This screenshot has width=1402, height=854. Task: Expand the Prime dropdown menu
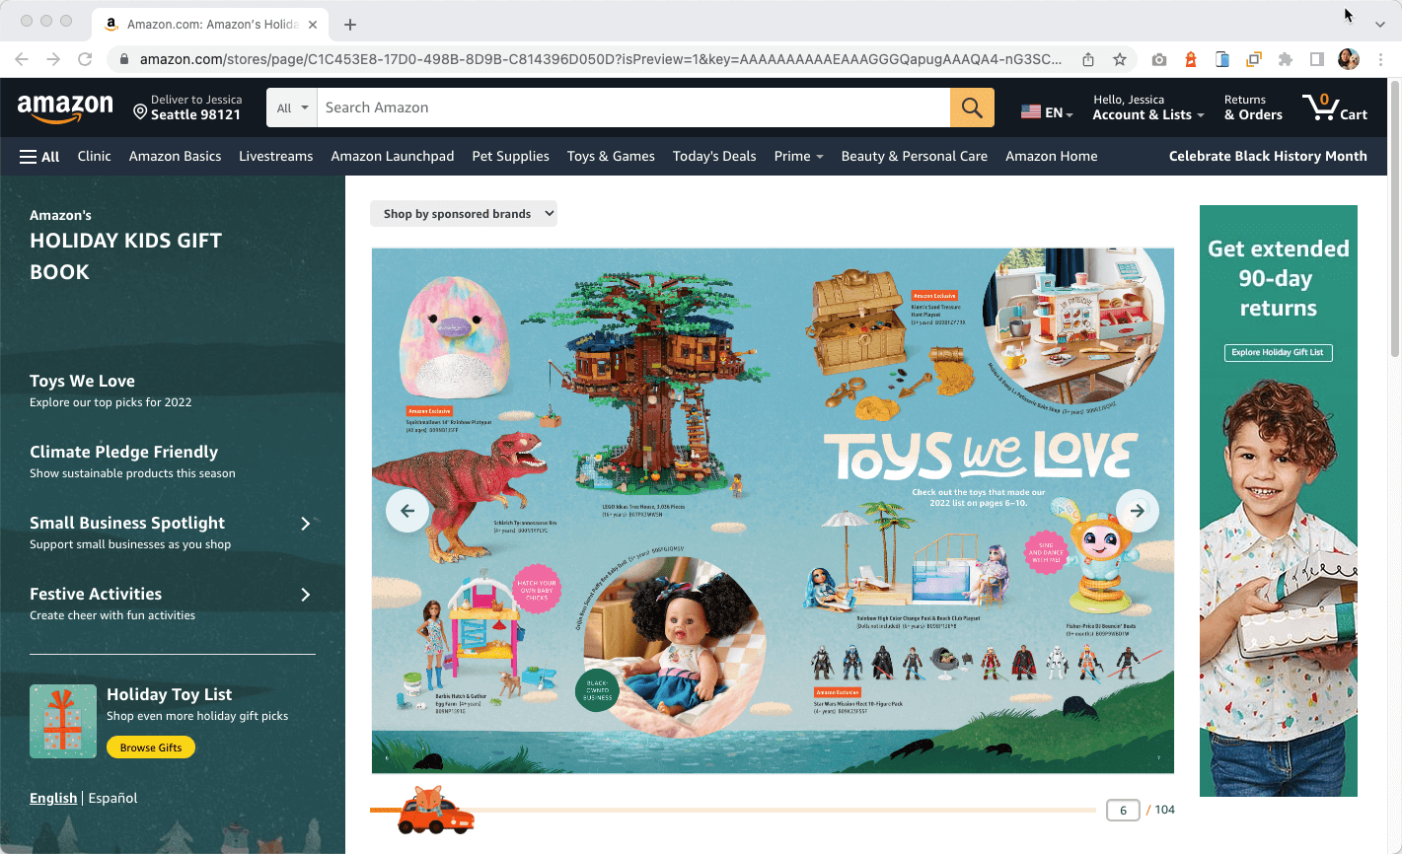798,156
